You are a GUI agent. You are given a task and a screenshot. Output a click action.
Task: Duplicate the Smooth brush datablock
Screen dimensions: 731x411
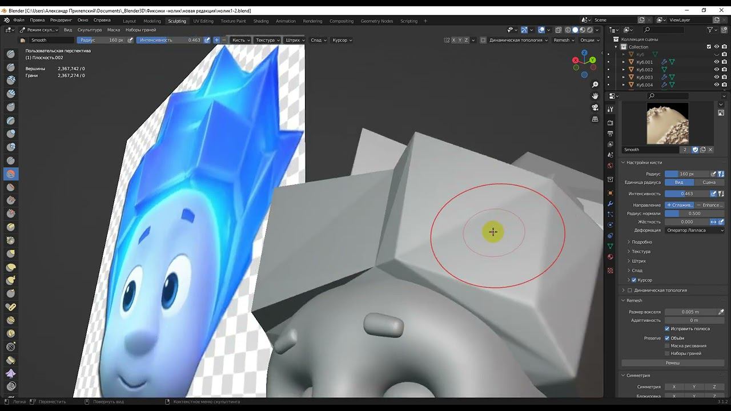point(703,150)
